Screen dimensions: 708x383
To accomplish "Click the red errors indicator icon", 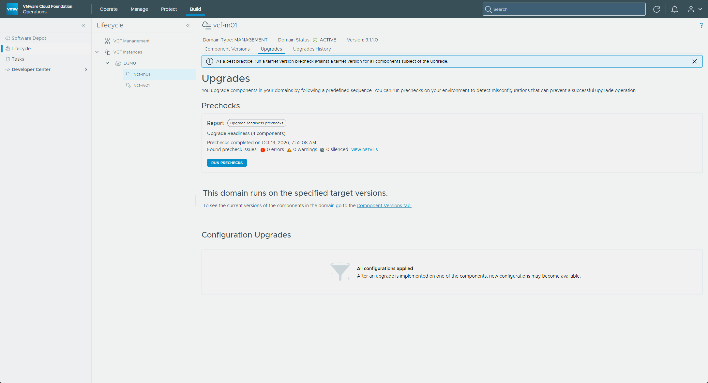I will 263,150.
